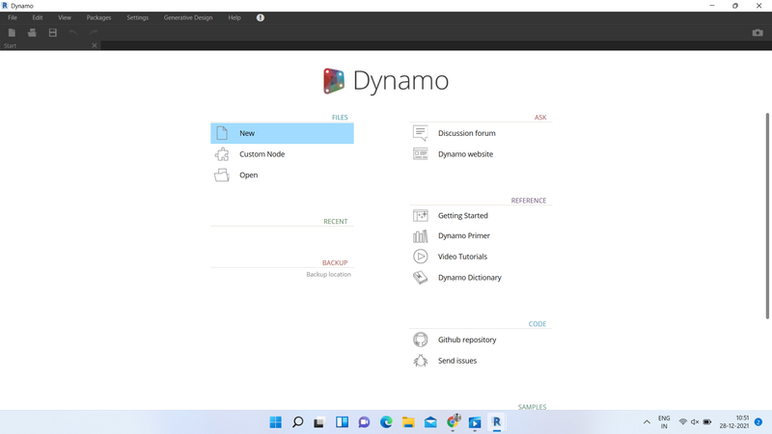Click the Custom Node link

262,154
